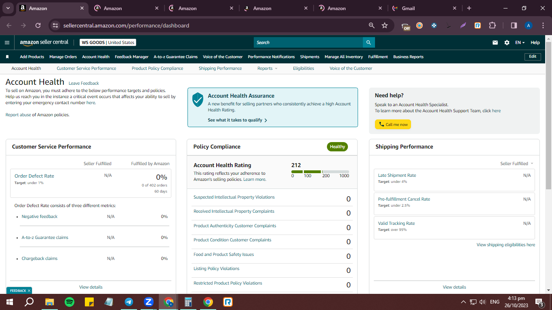Go to Manage Orders in the navigation bar
This screenshot has height=310, width=552.
pos(63,57)
